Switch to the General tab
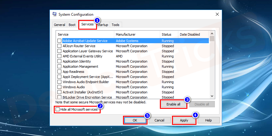272x136 pixels. [x=60, y=25]
